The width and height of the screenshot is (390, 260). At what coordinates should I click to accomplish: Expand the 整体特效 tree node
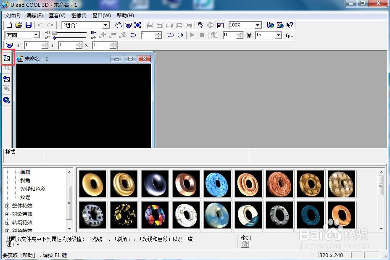coord(7,206)
